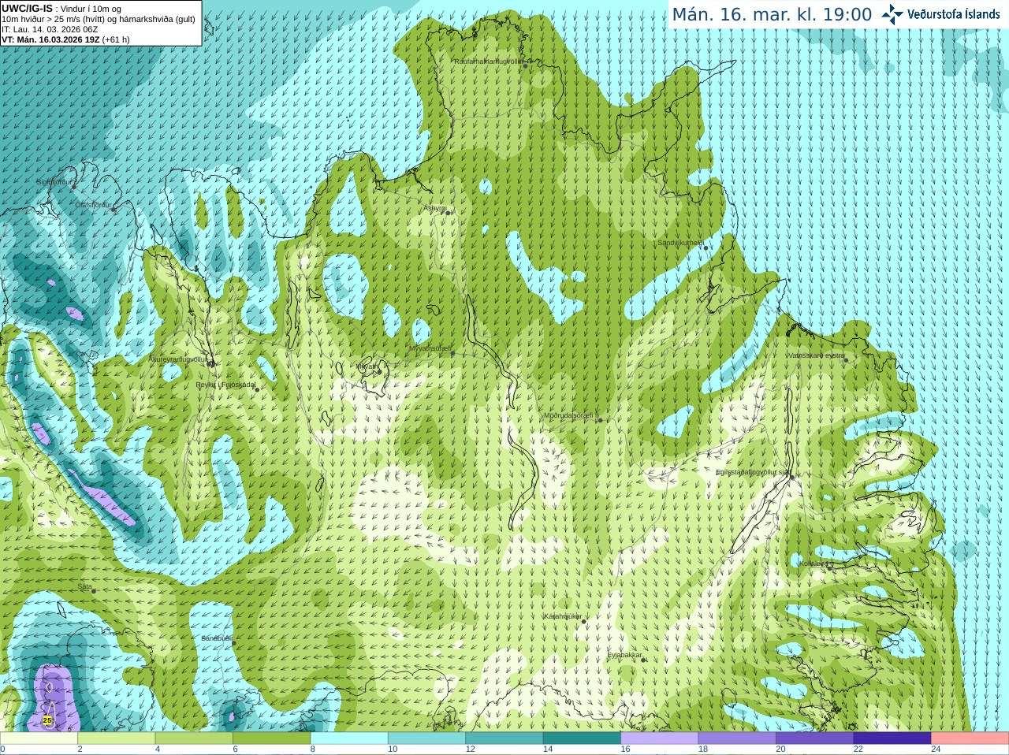Click the Siglufjörður station label
Screen dimensions: 1009x755
click(x=55, y=182)
